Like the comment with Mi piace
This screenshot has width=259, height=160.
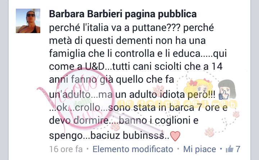[200, 149]
